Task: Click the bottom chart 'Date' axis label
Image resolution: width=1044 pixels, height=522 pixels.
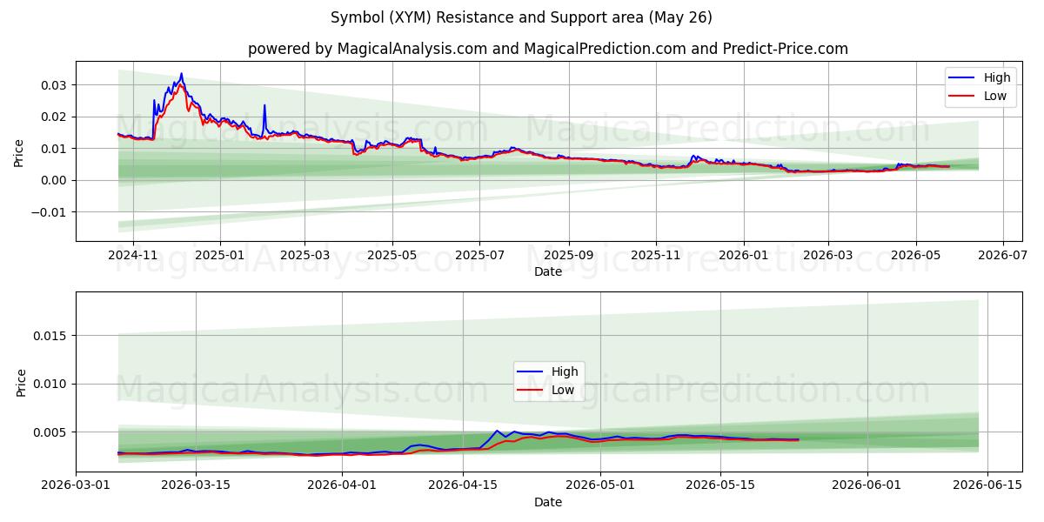Action: click(548, 502)
